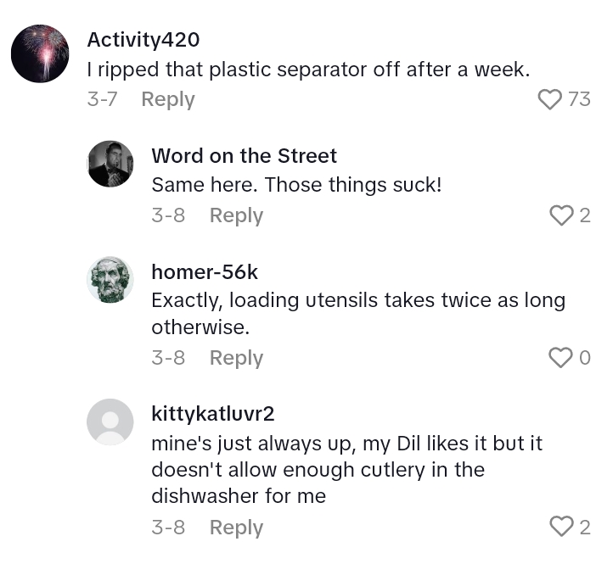Reply to Word on the Street's comment
The width and height of the screenshot is (596, 564).
[x=236, y=215]
